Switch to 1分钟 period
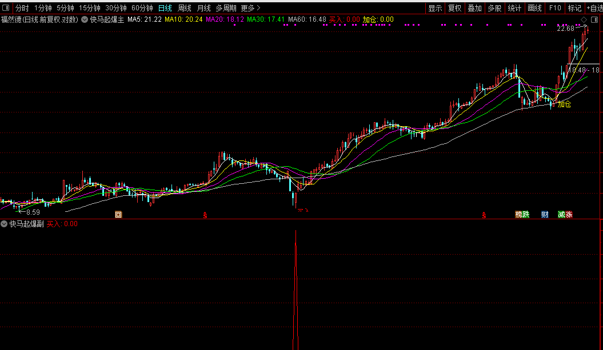The image size is (603, 350). pos(43,8)
